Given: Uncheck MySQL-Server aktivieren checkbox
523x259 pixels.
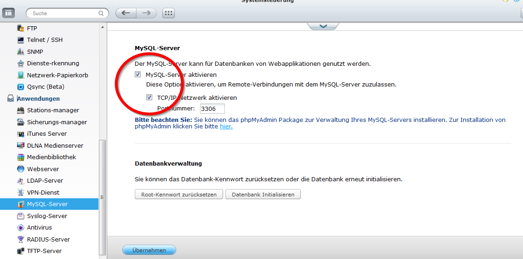Looking at the screenshot, I should (x=138, y=75).
